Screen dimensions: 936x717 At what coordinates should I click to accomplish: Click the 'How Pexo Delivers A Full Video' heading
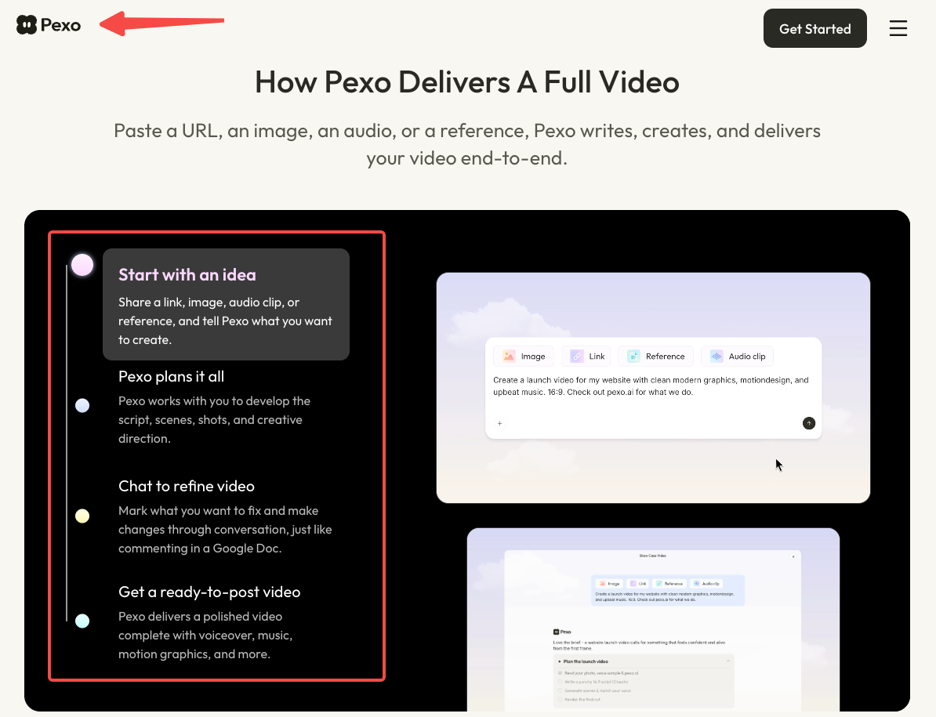point(466,81)
